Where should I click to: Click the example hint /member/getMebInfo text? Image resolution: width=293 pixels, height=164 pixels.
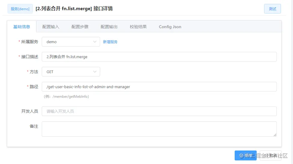click(x=70, y=97)
